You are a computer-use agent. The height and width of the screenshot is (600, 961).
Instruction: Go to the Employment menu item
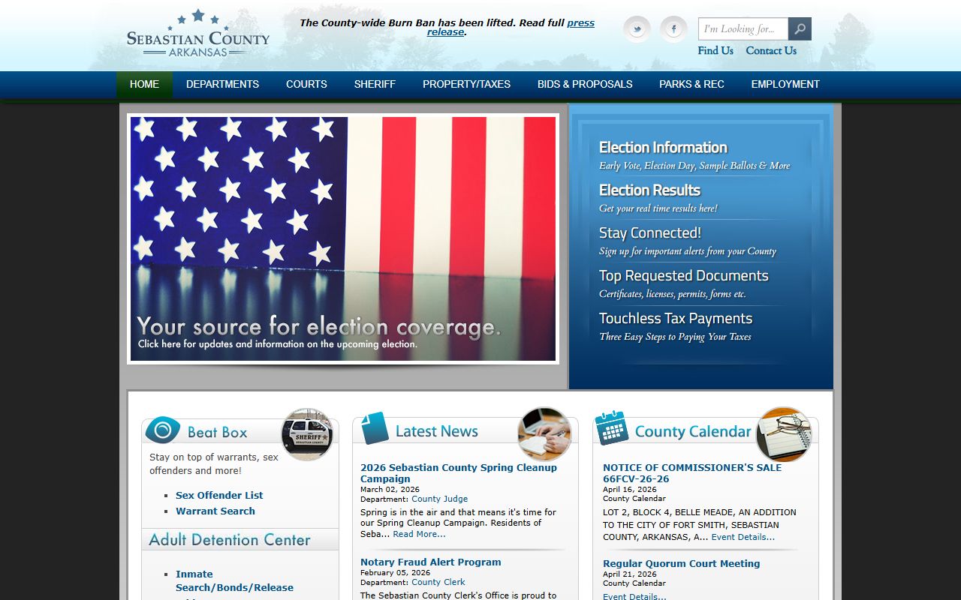click(785, 84)
